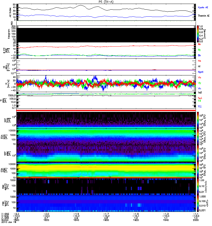Click the "-2.0" X-GSE position value
Screen dimensions: 212x226
click(46, 214)
